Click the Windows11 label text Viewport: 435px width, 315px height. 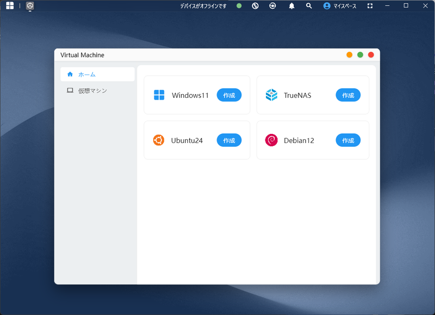click(190, 95)
